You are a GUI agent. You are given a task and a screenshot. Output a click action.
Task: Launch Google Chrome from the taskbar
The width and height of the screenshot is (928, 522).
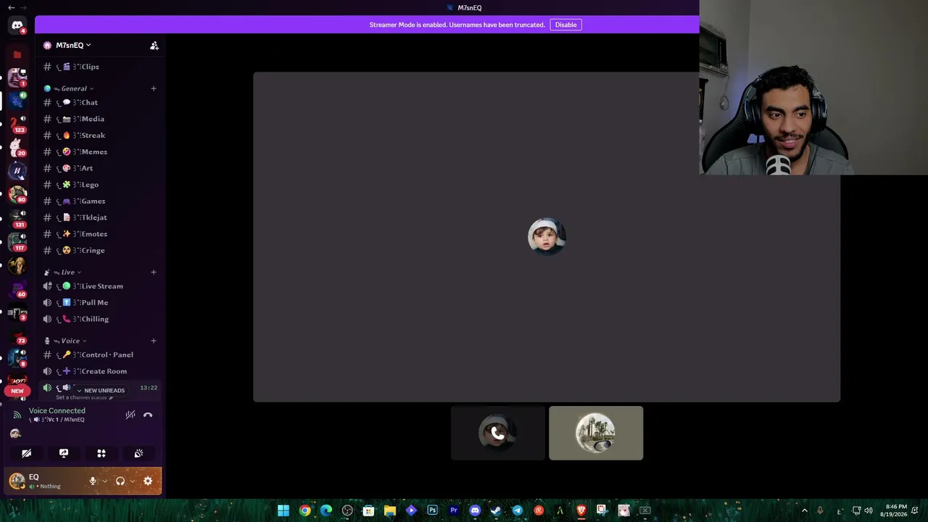[305, 510]
